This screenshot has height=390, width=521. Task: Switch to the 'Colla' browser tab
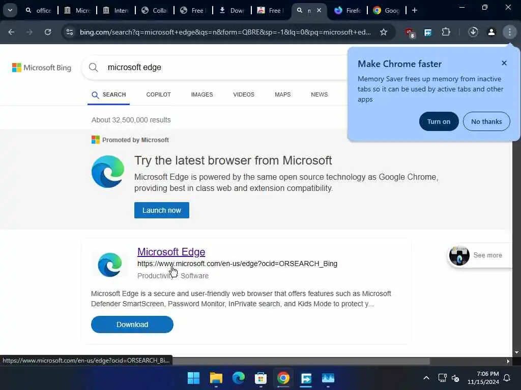tap(155, 10)
